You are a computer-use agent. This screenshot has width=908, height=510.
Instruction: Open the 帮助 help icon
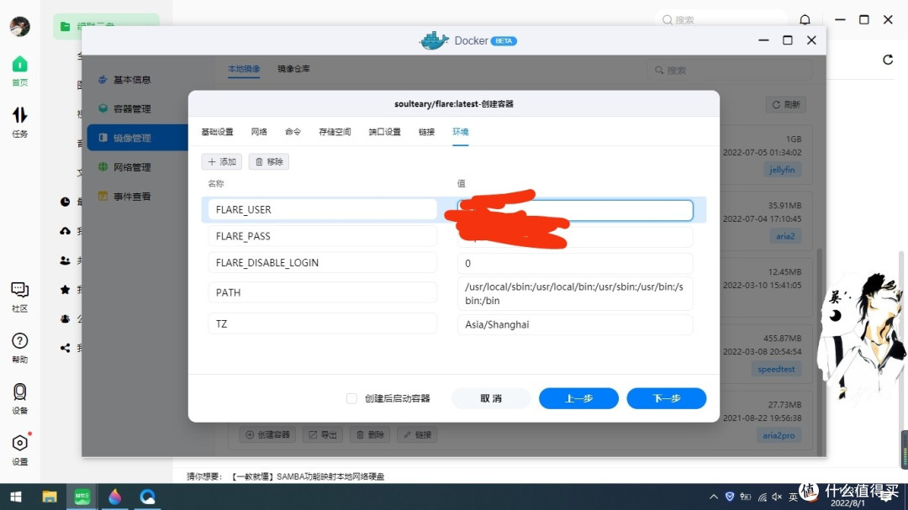click(19, 347)
